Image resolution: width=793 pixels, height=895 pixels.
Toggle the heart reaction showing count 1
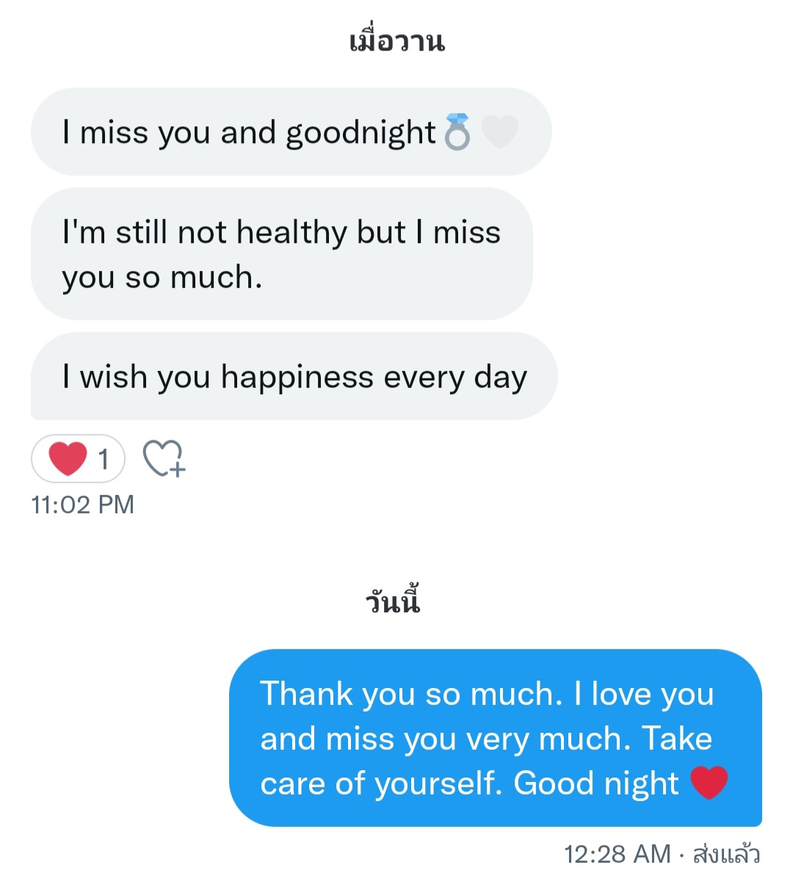79,459
